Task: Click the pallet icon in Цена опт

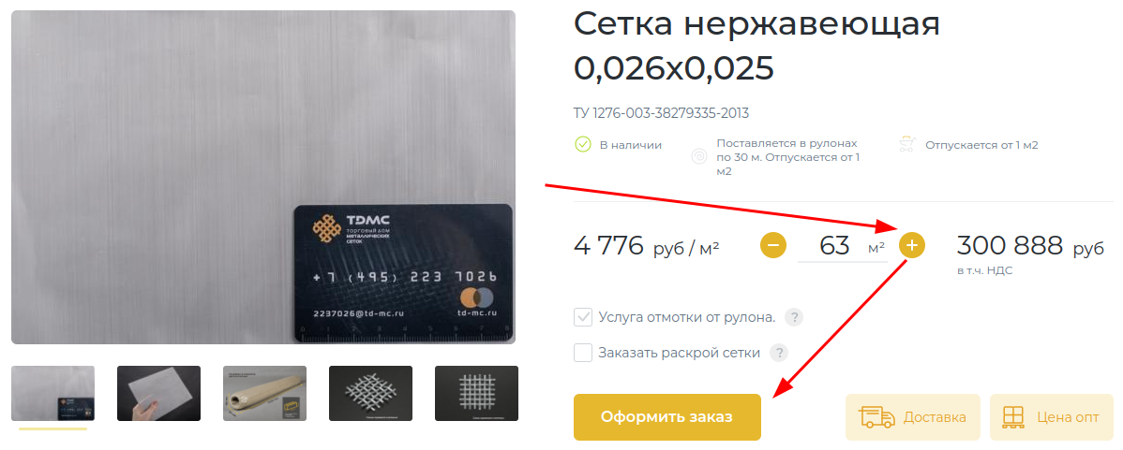Action: click(x=1014, y=417)
